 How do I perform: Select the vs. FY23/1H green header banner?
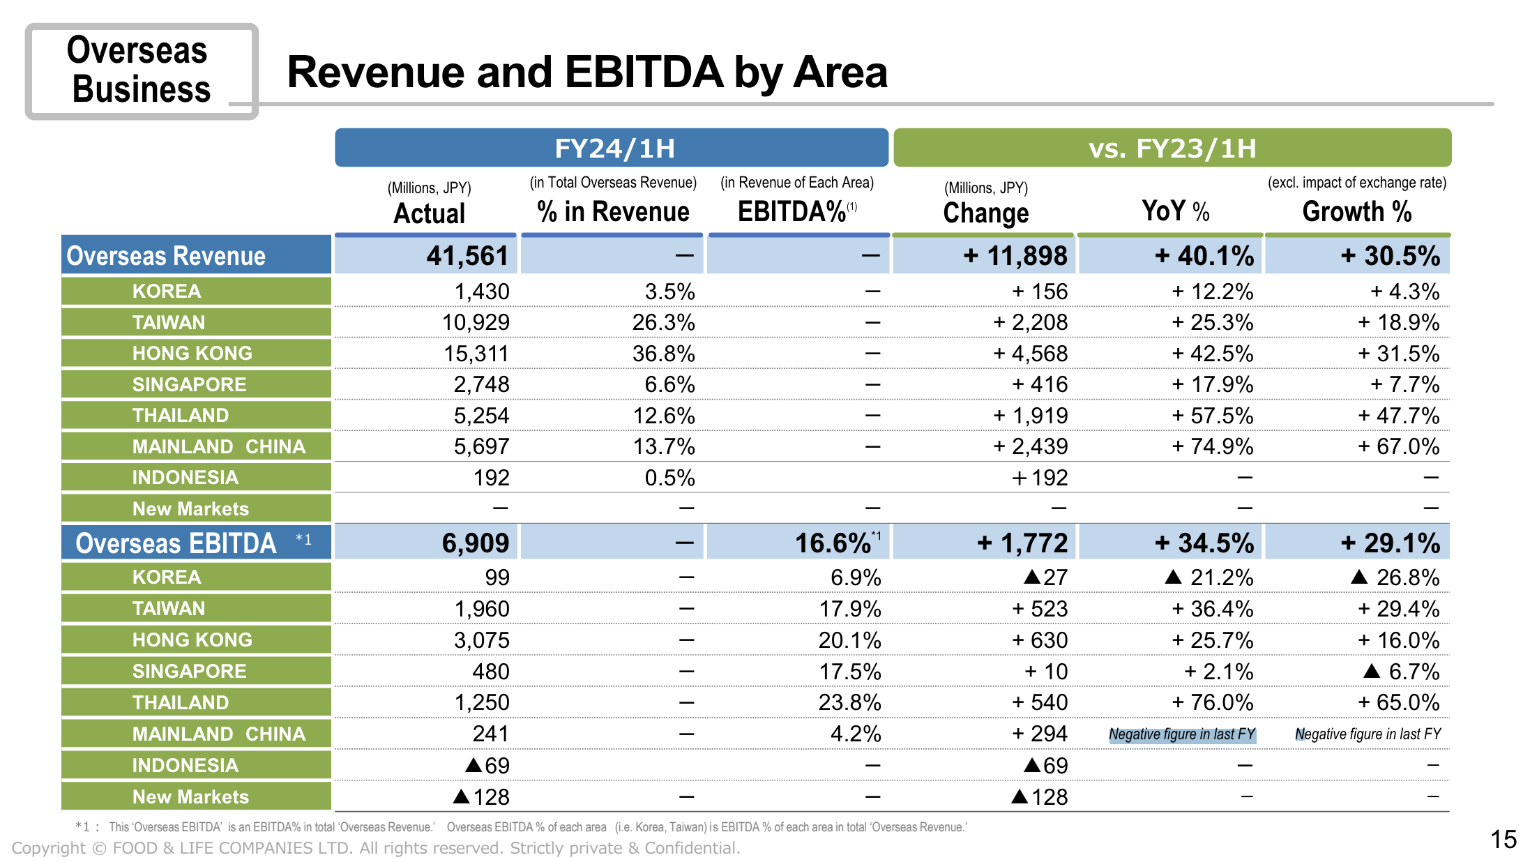[x=1172, y=148]
